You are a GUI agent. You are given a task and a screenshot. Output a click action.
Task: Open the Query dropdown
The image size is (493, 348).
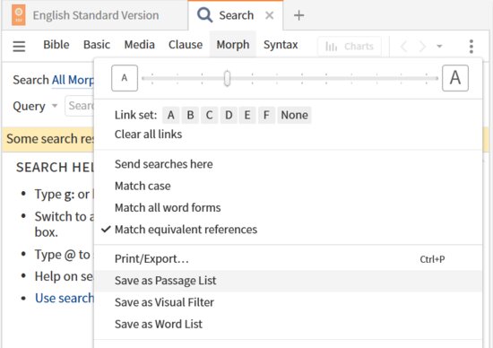(x=35, y=106)
